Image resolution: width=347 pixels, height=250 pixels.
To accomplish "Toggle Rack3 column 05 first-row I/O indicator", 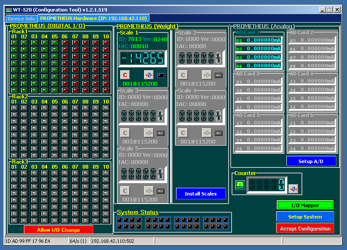I will coord(55,173).
